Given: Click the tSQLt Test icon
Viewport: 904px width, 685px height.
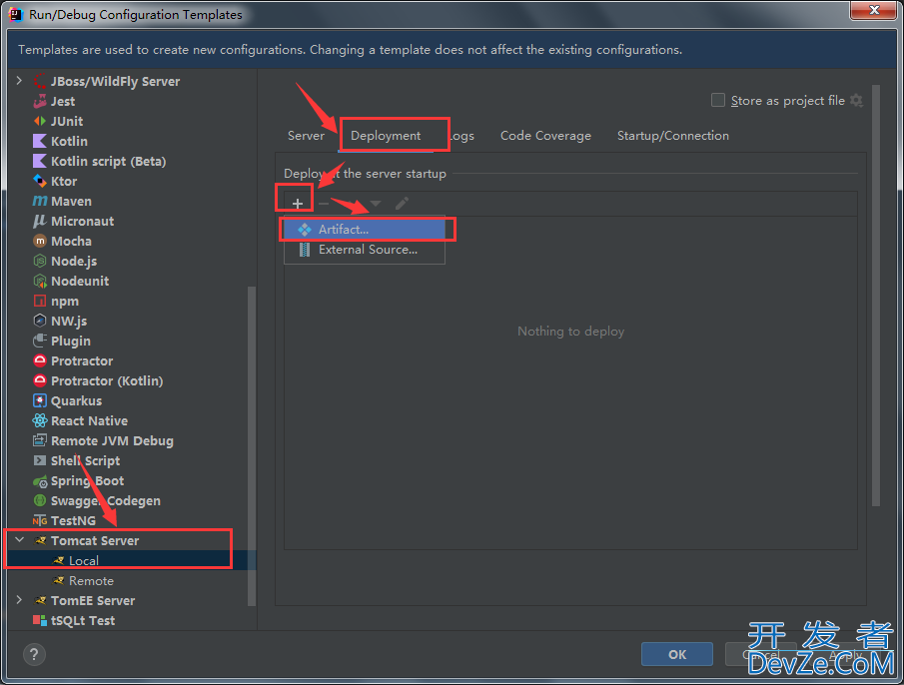Looking at the screenshot, I should point(39,620).
